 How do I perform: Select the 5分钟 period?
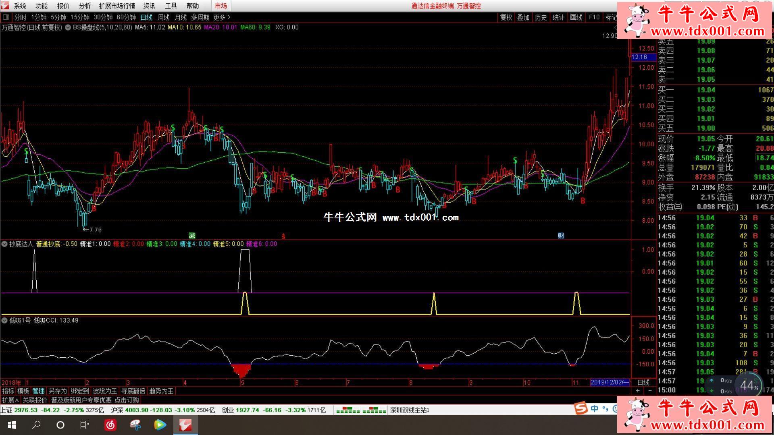(x=58, y=17)
